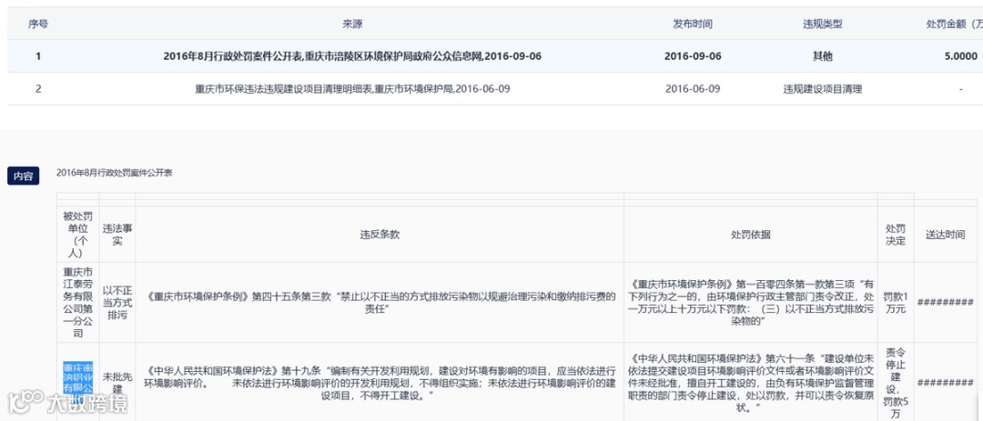Select date 2016-06-09 in row 2
The height and width of the screenshot is (421, 983).
(693, 89)
